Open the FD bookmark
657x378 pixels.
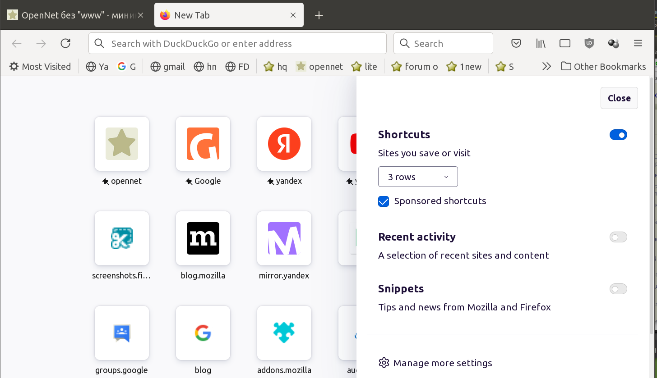237,67
